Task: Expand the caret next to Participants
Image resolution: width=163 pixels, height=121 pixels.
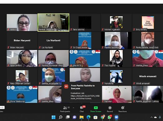Action: (73, 108)
